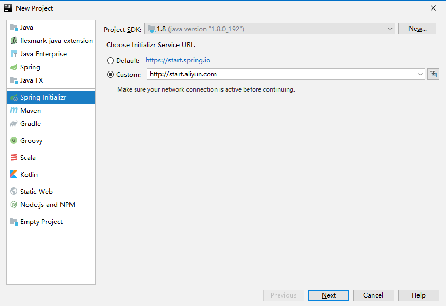Choose the Static Web project type
446x306 pixels.
pyautogui.click(x=51, y=192)
